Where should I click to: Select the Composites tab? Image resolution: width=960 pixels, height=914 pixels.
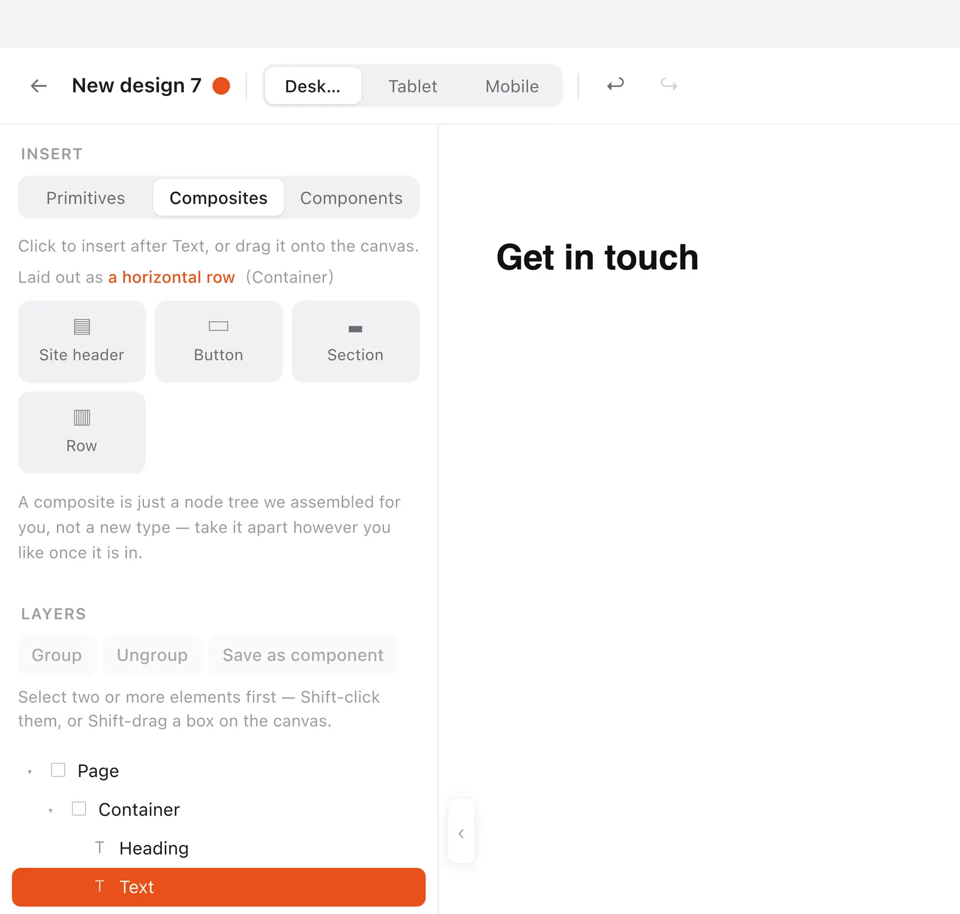tap(218, 197)
